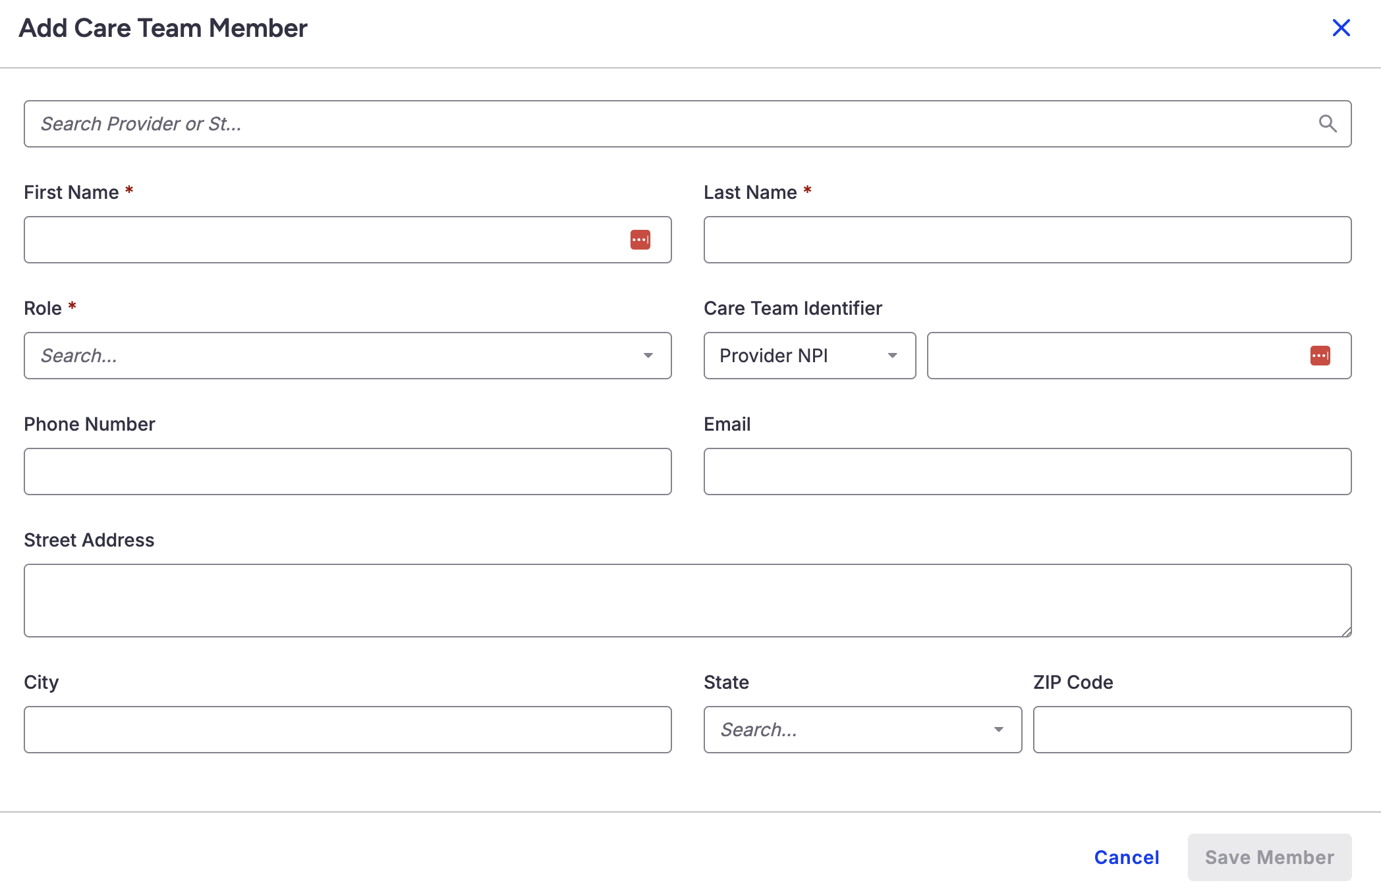This screenshot has height=889, width=1381.
Task: Click into the City field
Action: point(347,730)
